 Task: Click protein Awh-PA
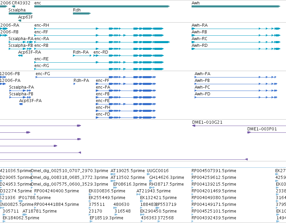[x=202, y=74]
